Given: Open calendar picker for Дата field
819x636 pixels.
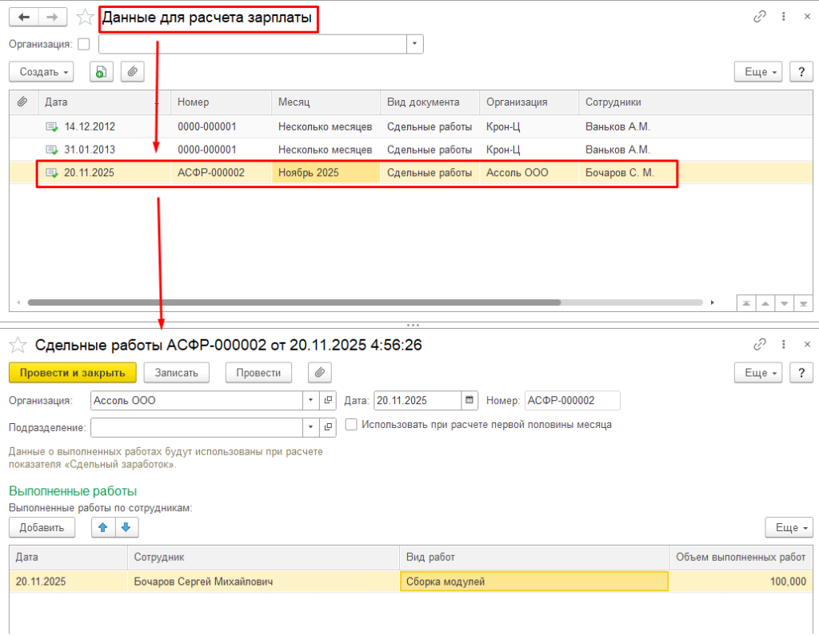Looking at the screenshot, I should pos(470,401).
